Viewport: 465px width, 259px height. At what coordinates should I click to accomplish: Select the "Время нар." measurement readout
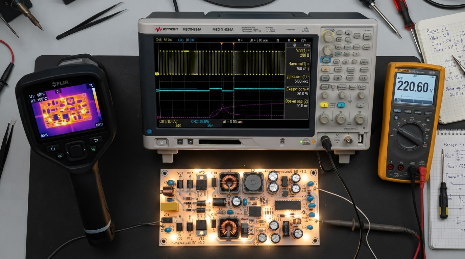297,103
